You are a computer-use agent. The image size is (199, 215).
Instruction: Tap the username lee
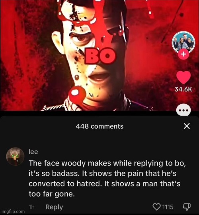33,152
